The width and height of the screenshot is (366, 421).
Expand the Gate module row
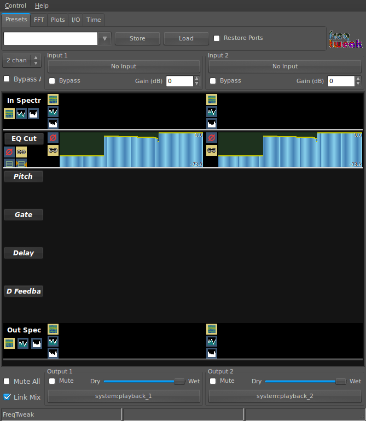coord(24,215)
